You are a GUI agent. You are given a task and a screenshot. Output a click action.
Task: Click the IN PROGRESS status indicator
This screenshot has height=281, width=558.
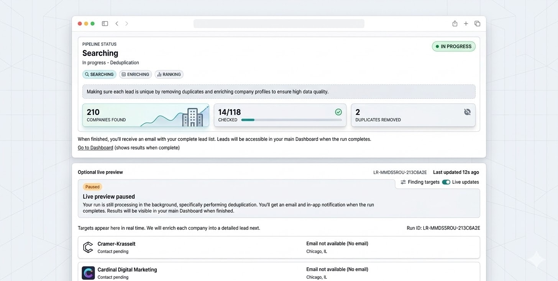(454, 46)
